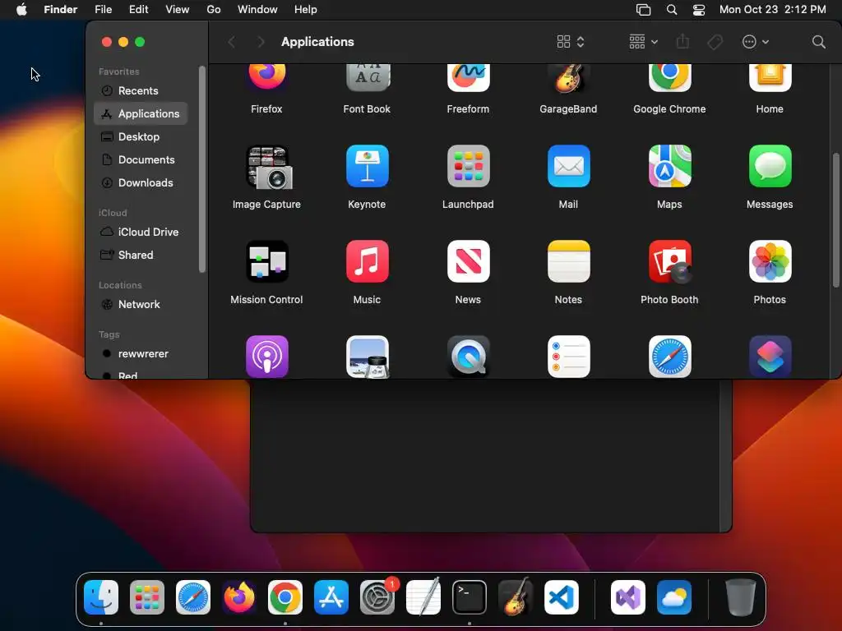Open the Mail app
Image resolution: width=842 pixels, height=631 pixels.
point(569,166)
